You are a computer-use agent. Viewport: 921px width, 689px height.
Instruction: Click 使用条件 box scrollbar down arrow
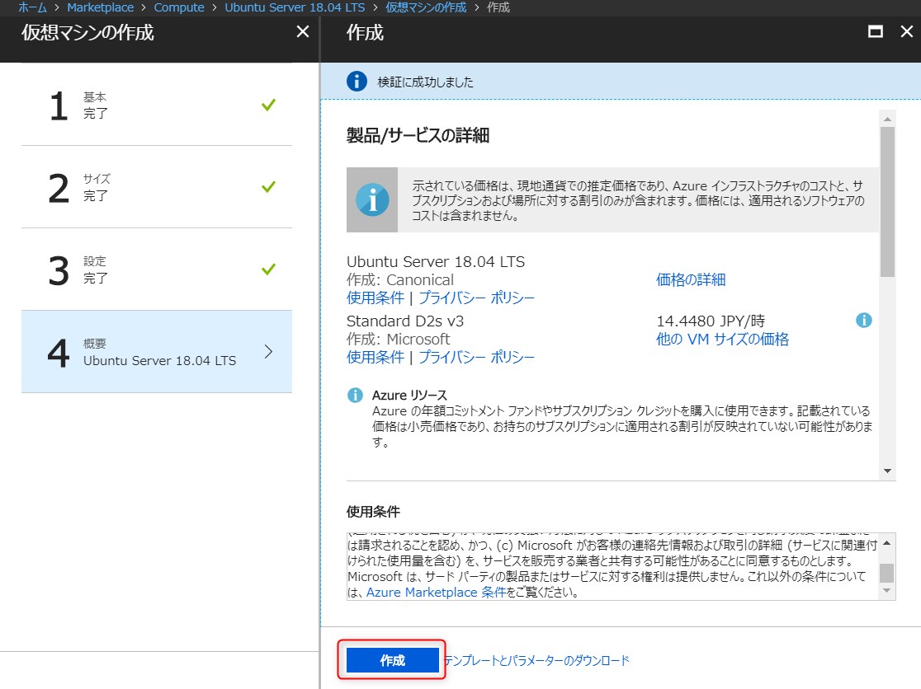887,590
